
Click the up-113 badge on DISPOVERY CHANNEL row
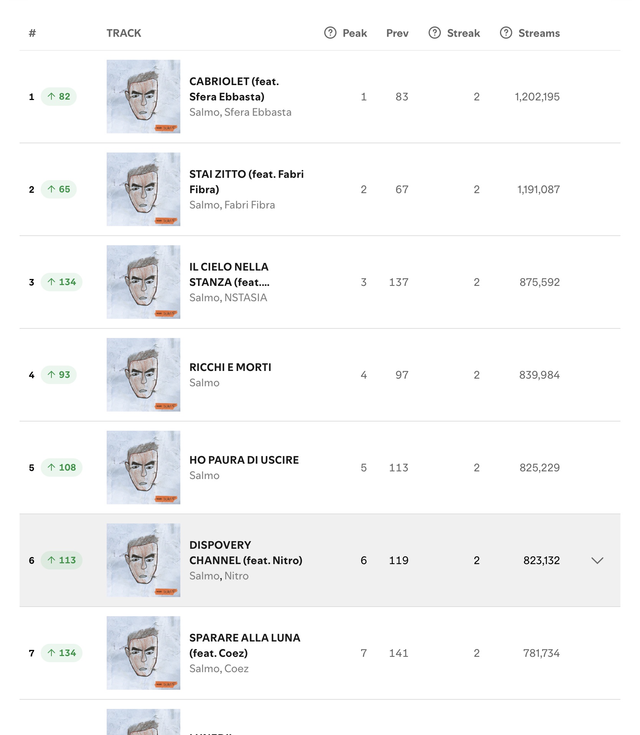[x=62, y=560]
